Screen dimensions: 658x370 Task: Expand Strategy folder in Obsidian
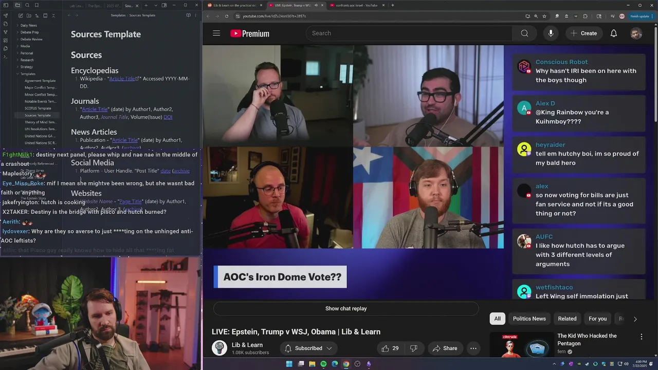click(26, 67)
